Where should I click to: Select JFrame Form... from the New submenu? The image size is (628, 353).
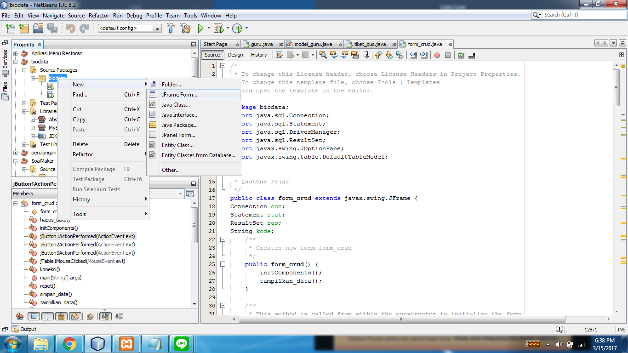click(194, 95)
